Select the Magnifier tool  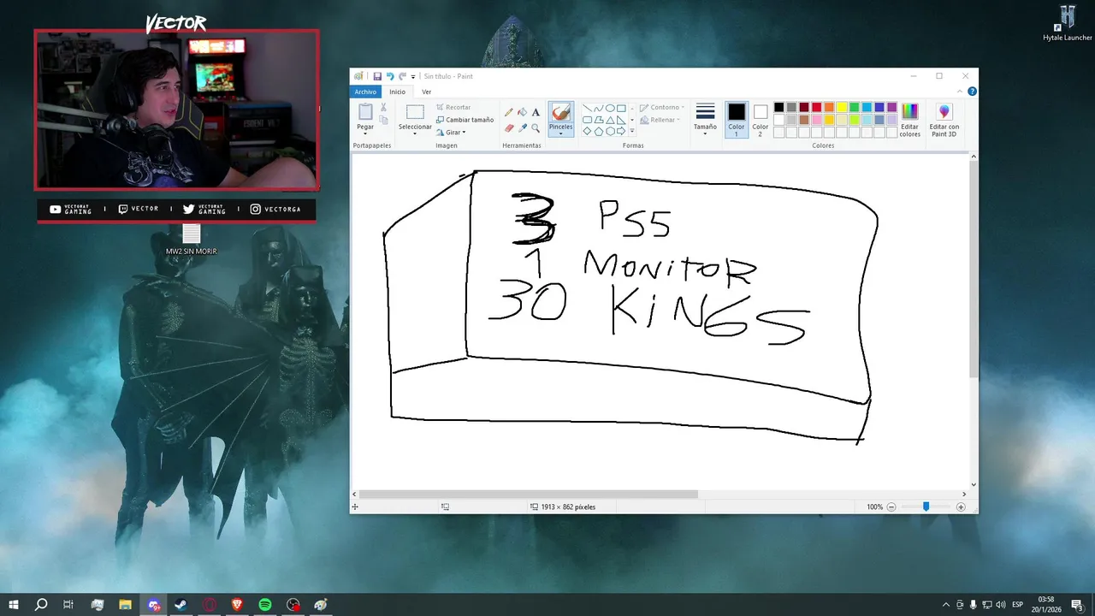pos(536,128)
